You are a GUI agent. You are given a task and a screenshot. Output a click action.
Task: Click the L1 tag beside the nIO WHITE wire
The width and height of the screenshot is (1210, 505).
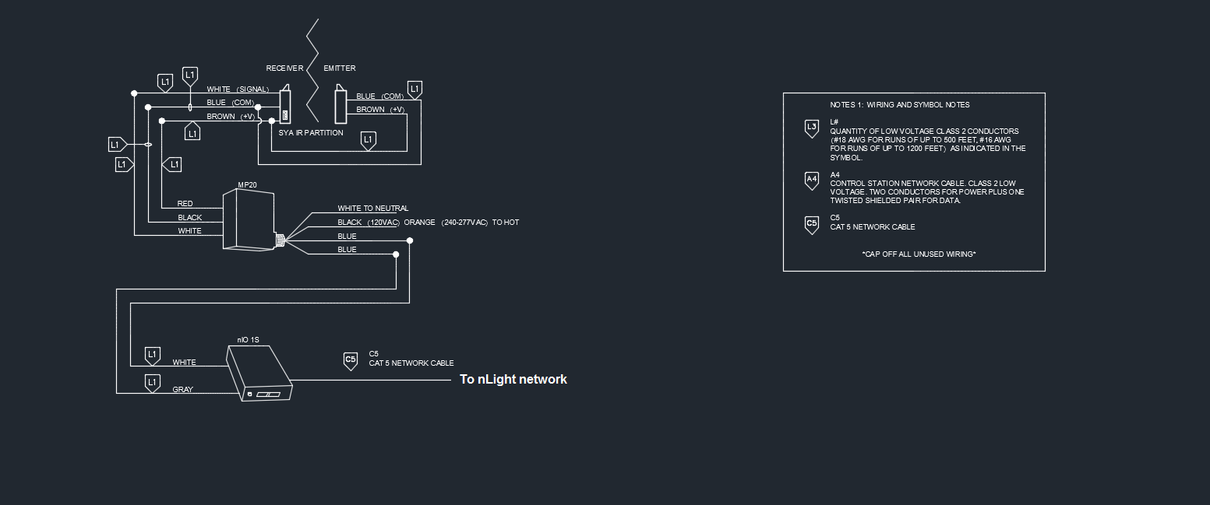pyautogui.click(x=153, y=355)
